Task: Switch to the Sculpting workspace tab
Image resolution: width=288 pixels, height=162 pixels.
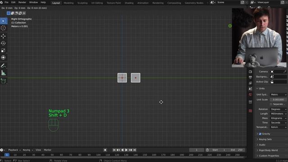Action: 82,3
